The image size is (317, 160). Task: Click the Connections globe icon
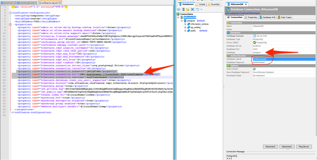(178, 14)
